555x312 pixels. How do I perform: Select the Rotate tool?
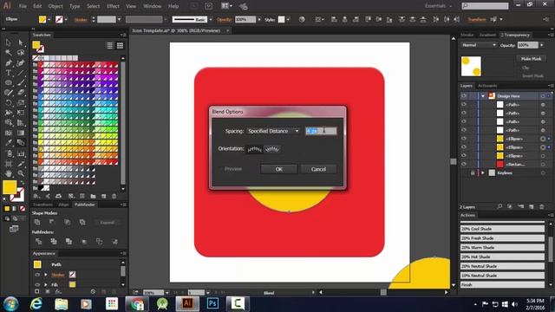pos(9,103)
